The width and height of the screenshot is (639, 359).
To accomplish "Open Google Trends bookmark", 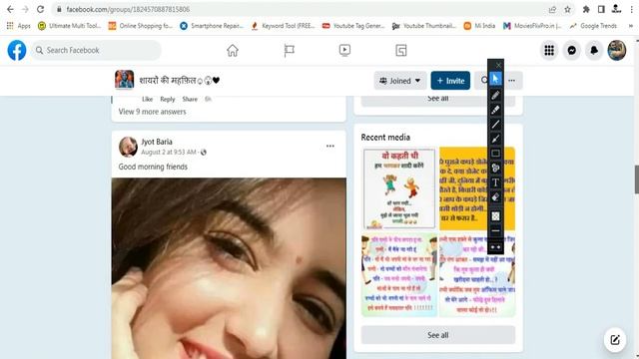I will (593, 26).
